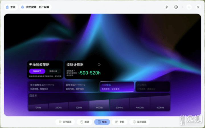
Task: Enable 智能调节 wireless RF strategy
Action: click(x=37, y=71)
